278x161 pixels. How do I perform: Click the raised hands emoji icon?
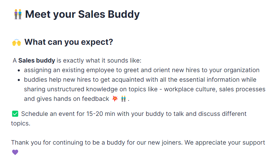tap(16, 43)
